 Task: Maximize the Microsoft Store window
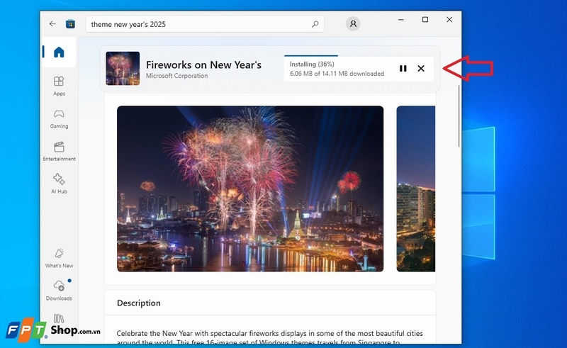(425, 20)
